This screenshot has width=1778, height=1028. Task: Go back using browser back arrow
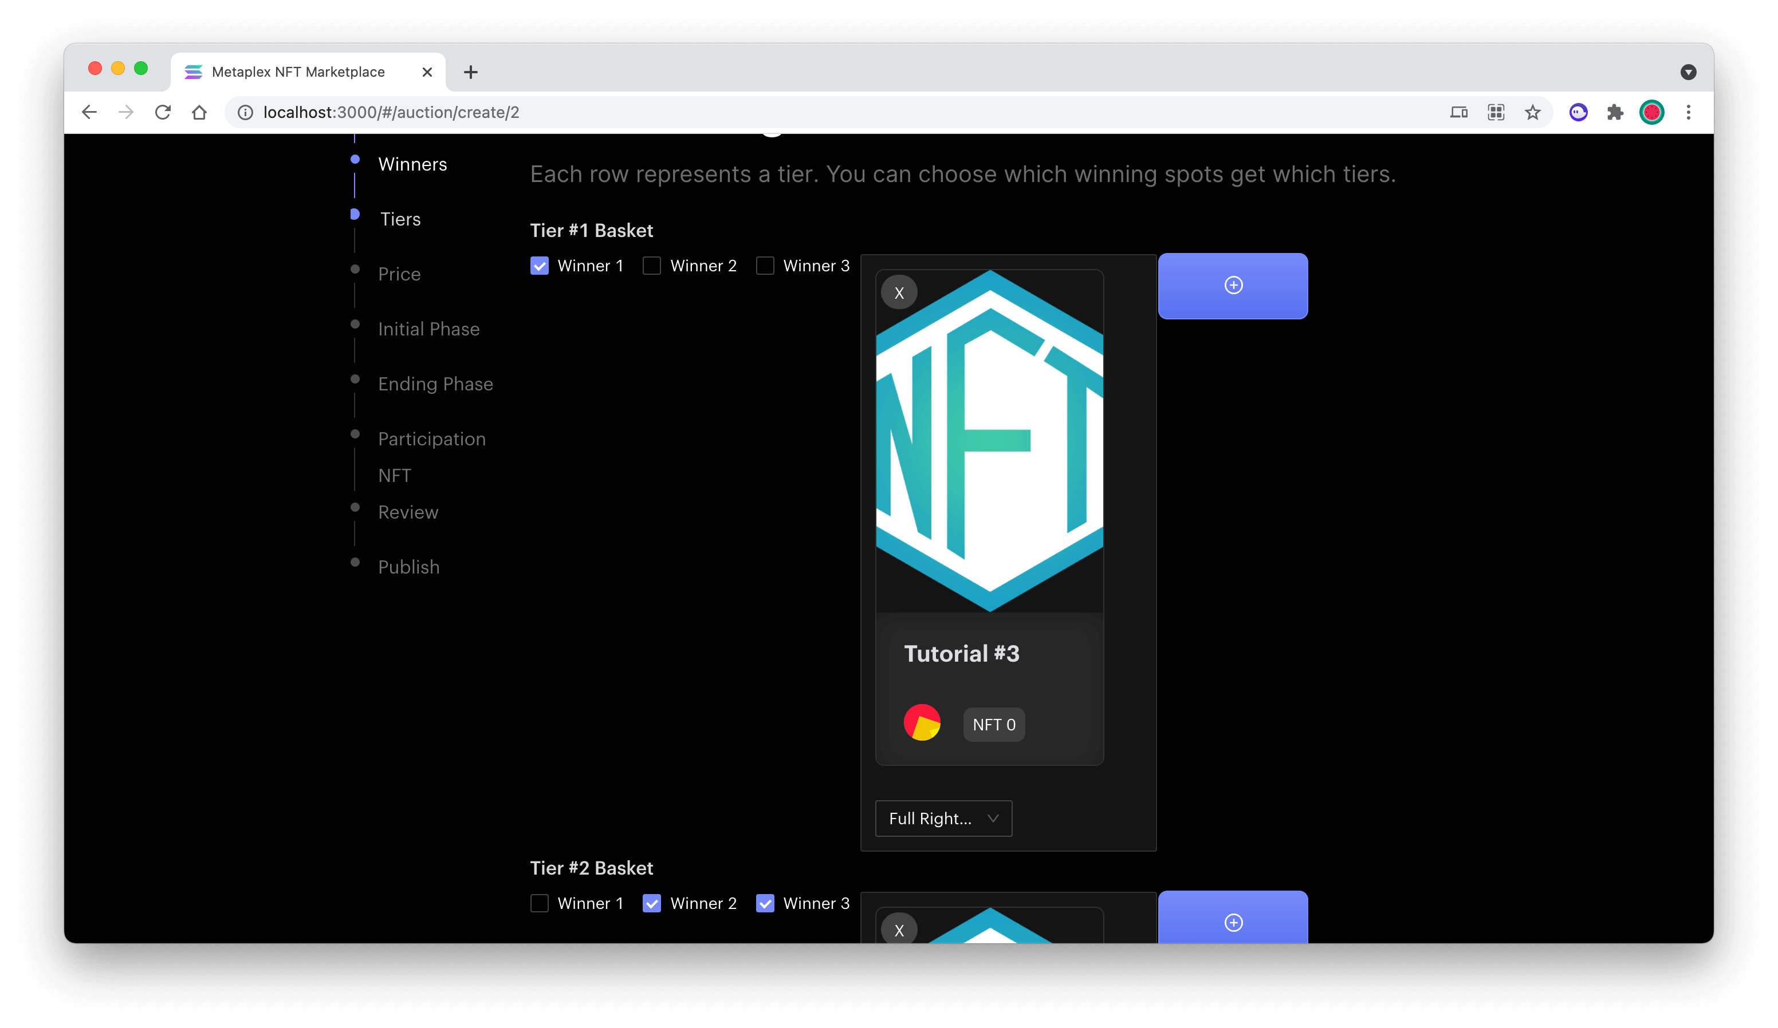pyautogui.click(x=89, y=112)
